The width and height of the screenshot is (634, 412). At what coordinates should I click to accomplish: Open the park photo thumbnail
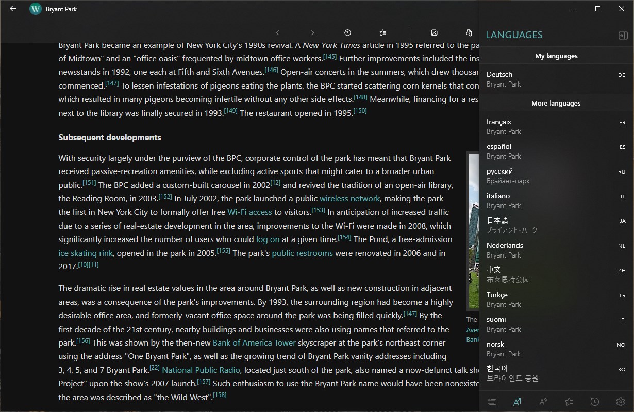tap(473, 231)
